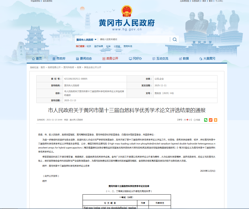Set font size to 大
The image size is (249, 209).
pyautogui.click(x=184, y=120)
